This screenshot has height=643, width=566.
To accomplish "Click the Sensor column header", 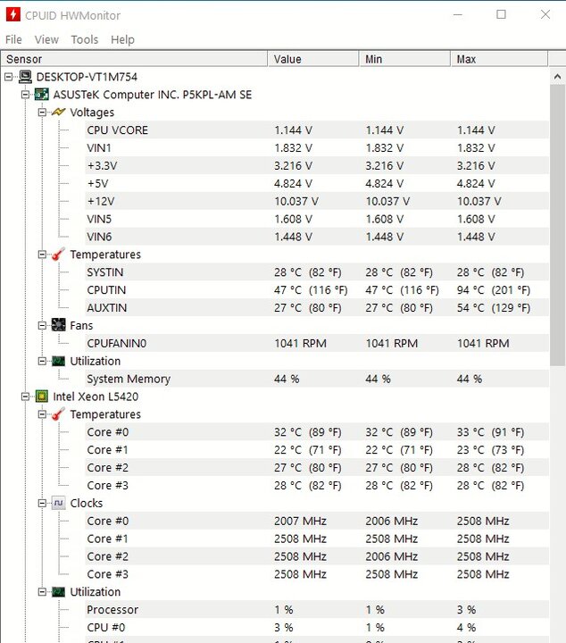I will coord(135,59).
